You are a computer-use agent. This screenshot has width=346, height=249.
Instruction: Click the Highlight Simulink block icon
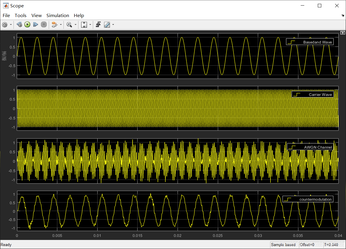click(x=54, y=24)
